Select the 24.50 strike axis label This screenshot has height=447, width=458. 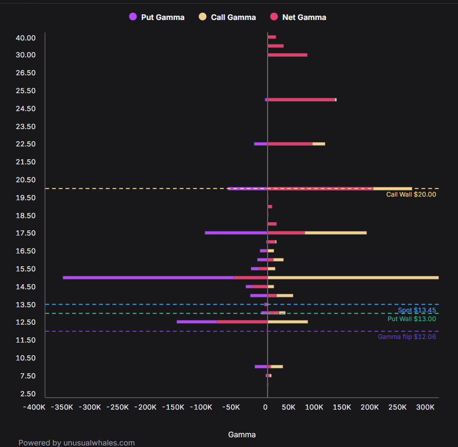point(26,109)
